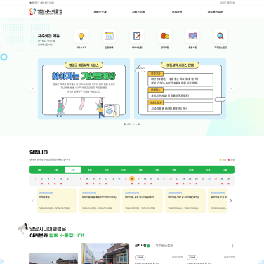The height and width of the screenshot is (264, 264).
Task: Select the 2월 month tab
Action: click(56, 170)
